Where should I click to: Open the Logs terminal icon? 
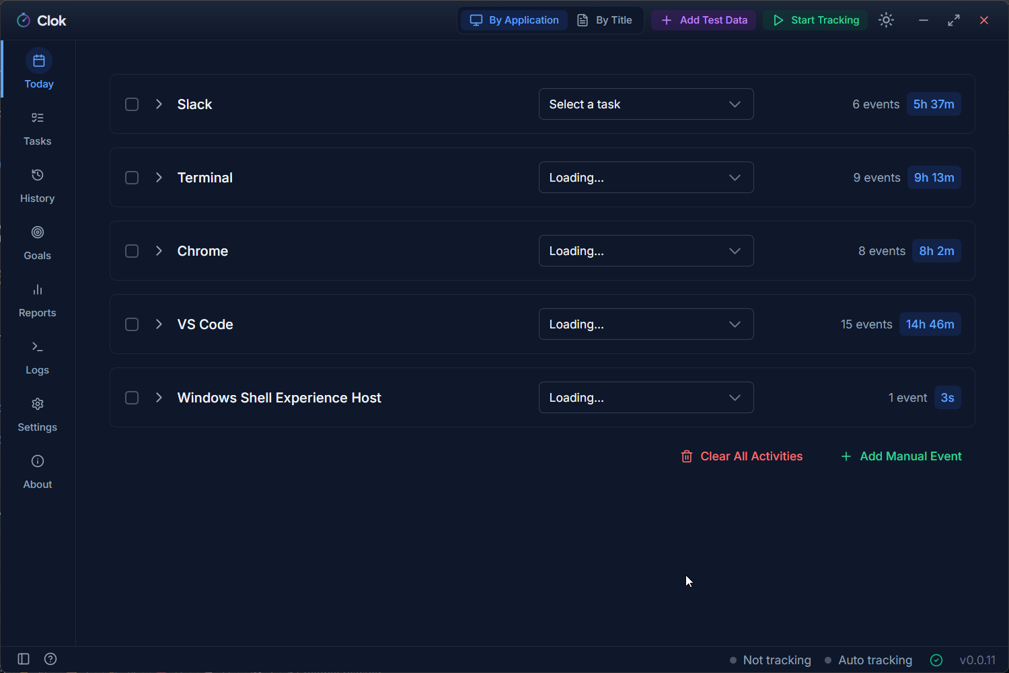click(38, 347)
